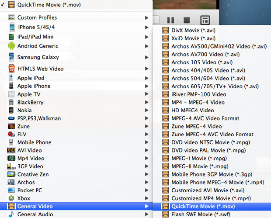
Task: Click the Custom Profiles icon
Action: [11, 17]
